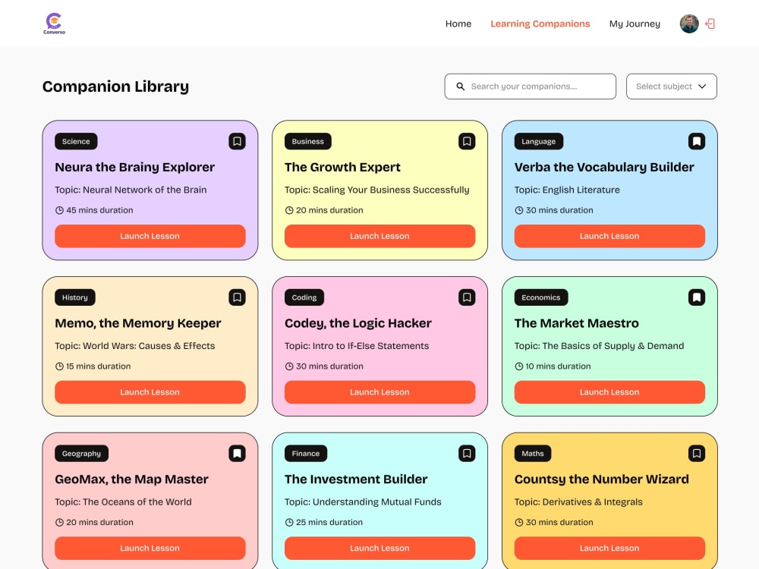
Task: Click Verba the Vocabulary Builder title
Action: click(x=604, y=168)
